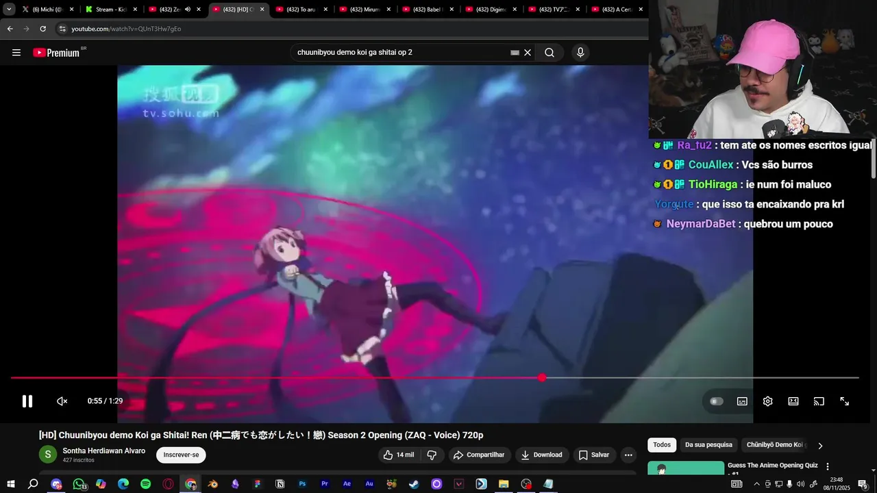Turn on subtitles in the player

742,401
